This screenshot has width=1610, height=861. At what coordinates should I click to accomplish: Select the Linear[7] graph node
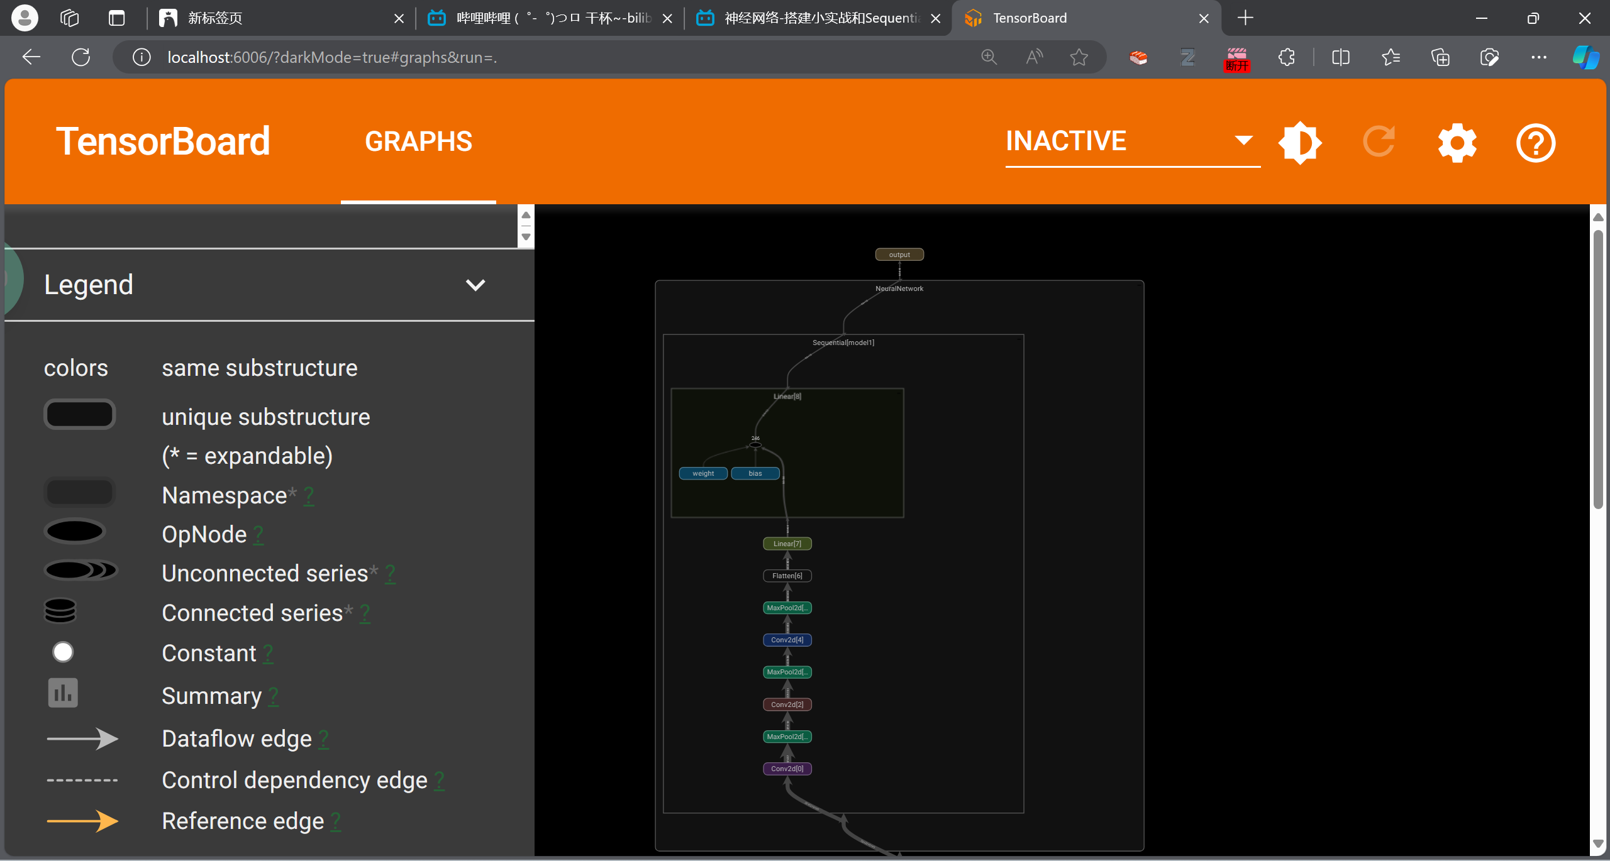[787, 544]
